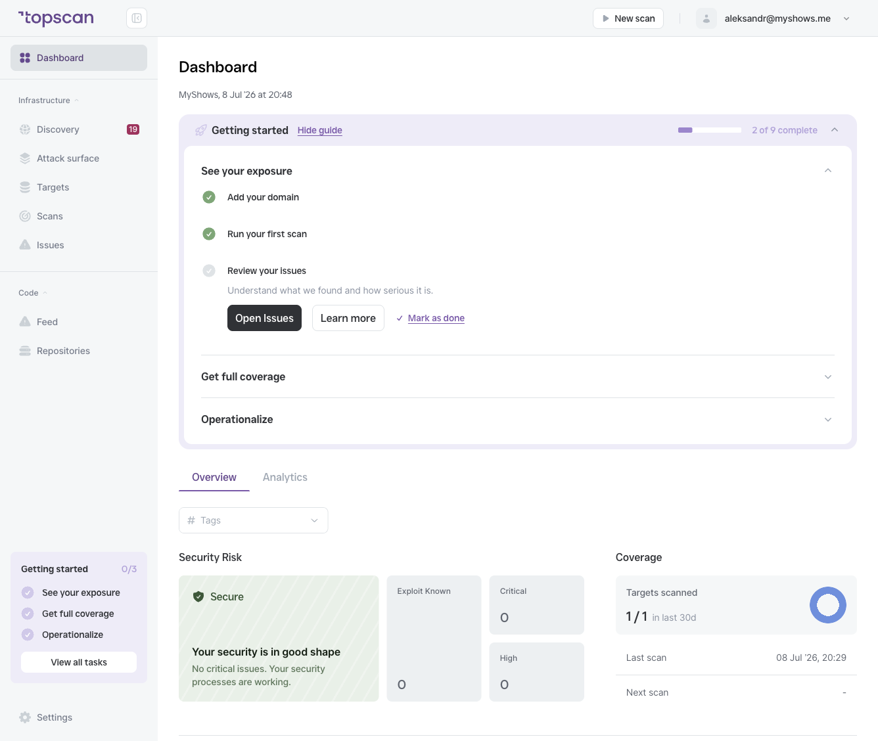The image size is (878, 741).
Task: Click the Getting started progress bar
Action: tap(710, 130)
